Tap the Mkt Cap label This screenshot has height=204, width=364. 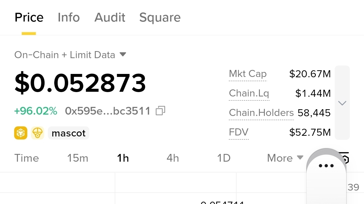point(248,74)
